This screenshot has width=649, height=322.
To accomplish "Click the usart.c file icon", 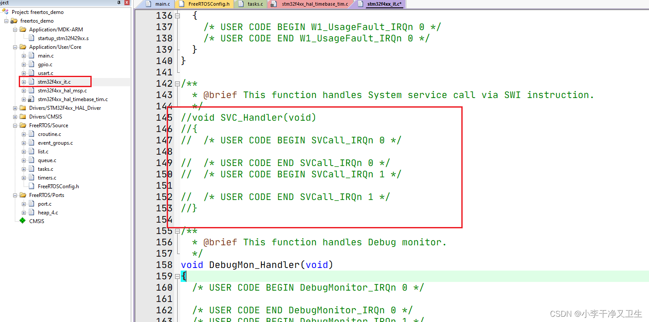I will click(31, 73).
